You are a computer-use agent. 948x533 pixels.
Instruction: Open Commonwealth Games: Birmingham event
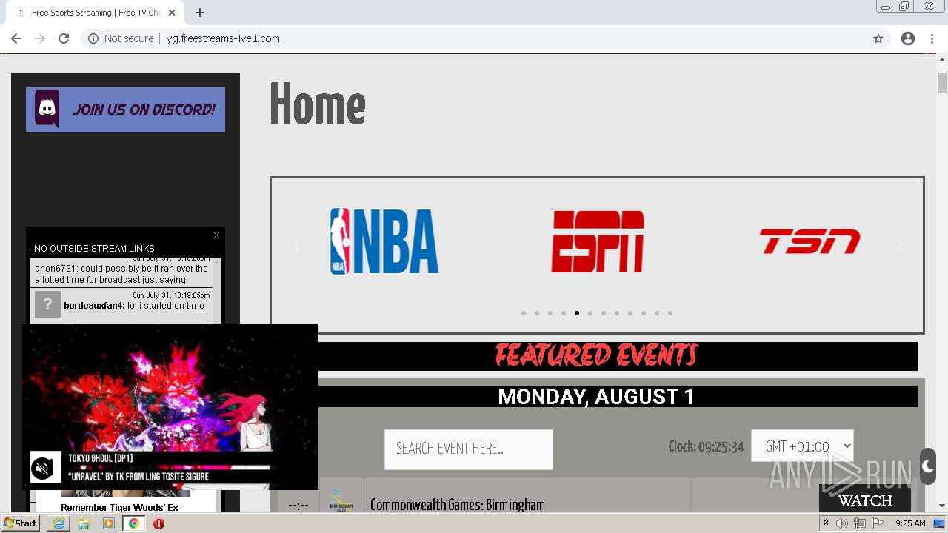pyautogui.click(x=457, y=505)
